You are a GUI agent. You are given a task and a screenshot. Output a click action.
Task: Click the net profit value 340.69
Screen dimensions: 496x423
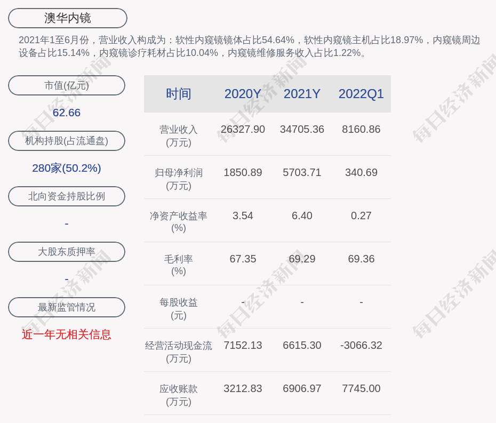point(361,172)
